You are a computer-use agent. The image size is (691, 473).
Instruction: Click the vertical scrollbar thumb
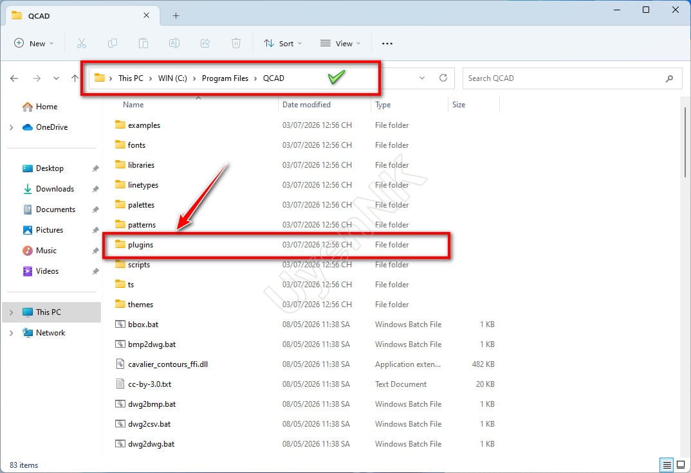685,141
